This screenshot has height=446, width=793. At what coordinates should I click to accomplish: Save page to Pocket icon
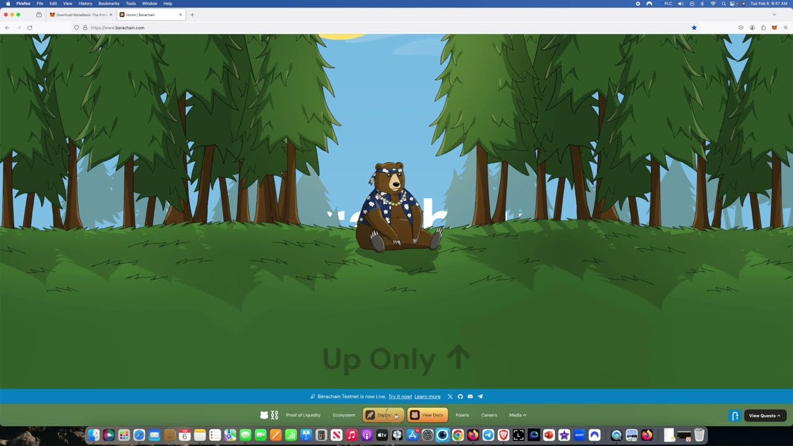(x=741, y=28)
